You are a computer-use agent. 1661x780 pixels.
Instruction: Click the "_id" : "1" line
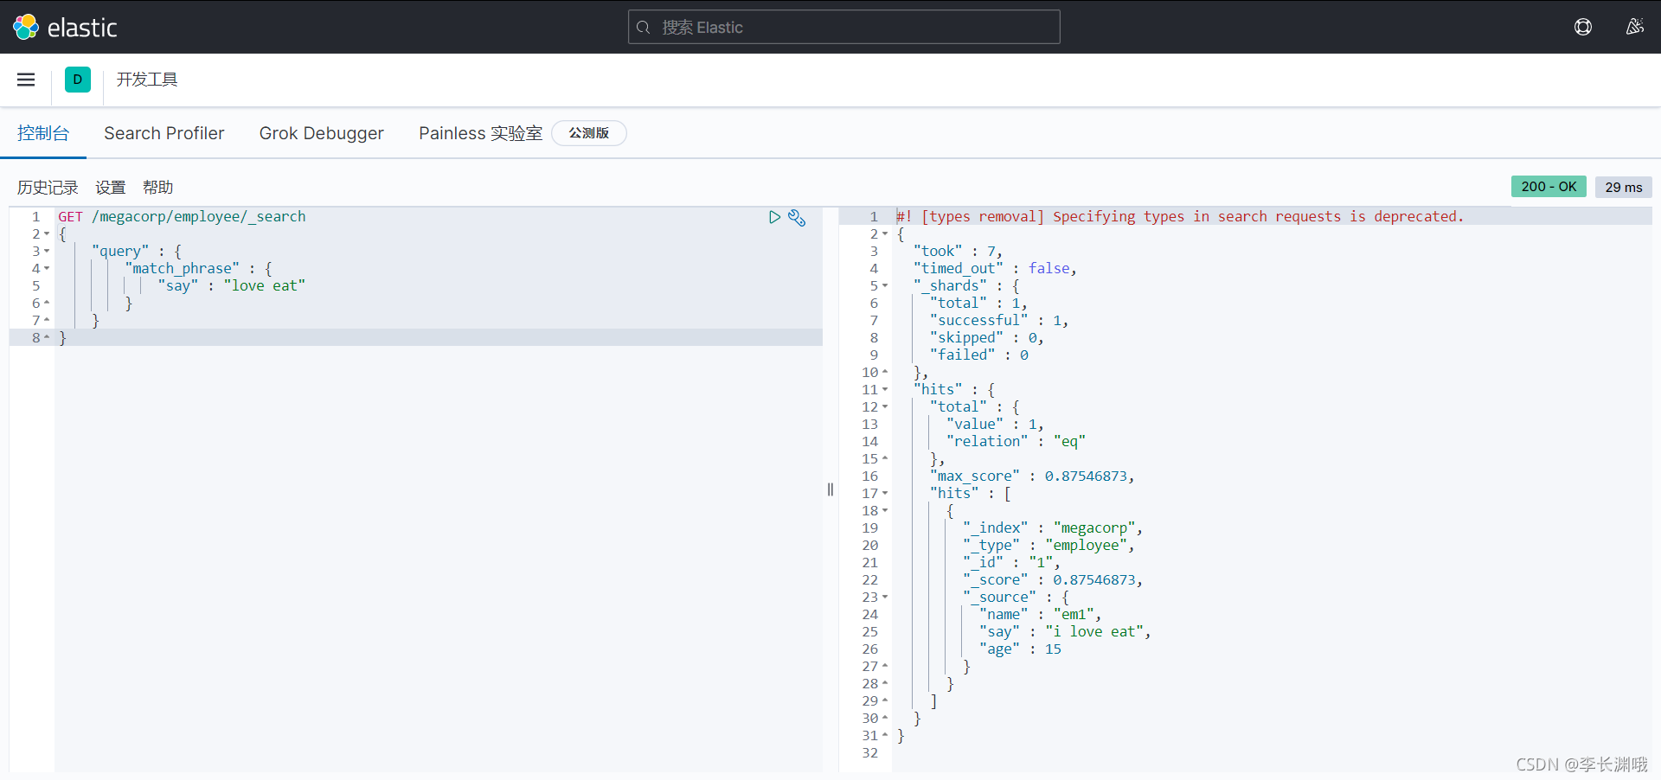1011,563
